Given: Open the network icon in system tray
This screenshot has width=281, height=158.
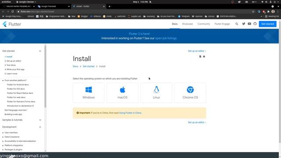Looking at the screenshot, I should pyautogui.click(x=263, y=2).
